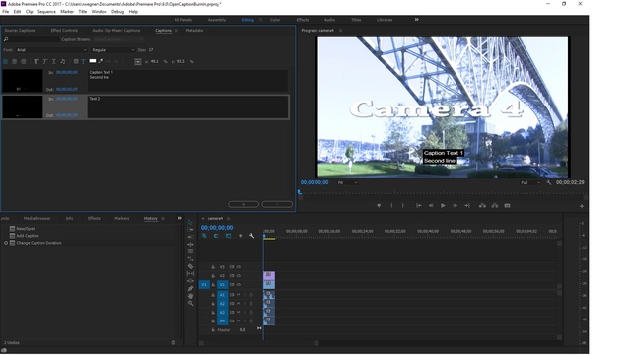Click trash icon in History panel

coord(174,342)
